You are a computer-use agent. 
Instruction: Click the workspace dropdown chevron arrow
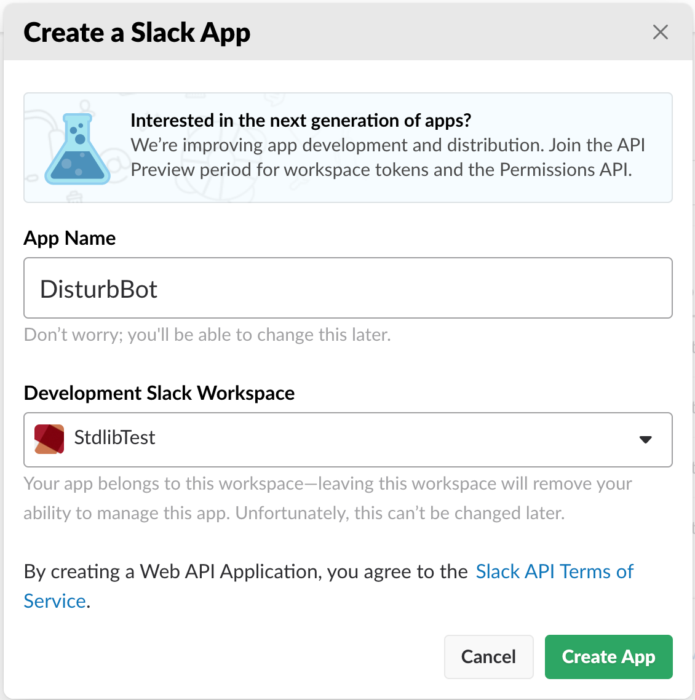645,439
